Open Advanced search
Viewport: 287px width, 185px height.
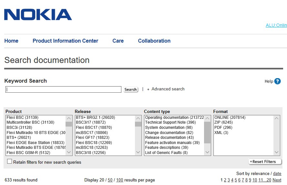point(168,89)
